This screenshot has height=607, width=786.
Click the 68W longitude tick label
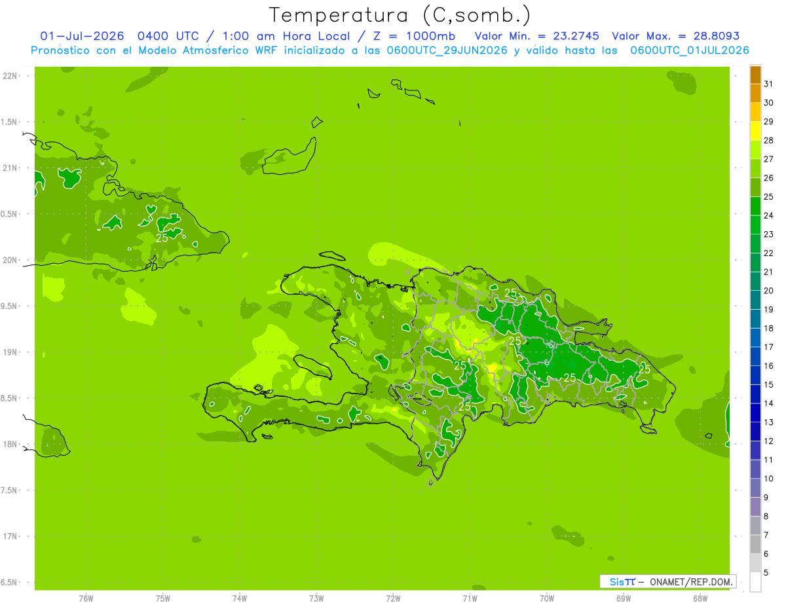(700, 598)
